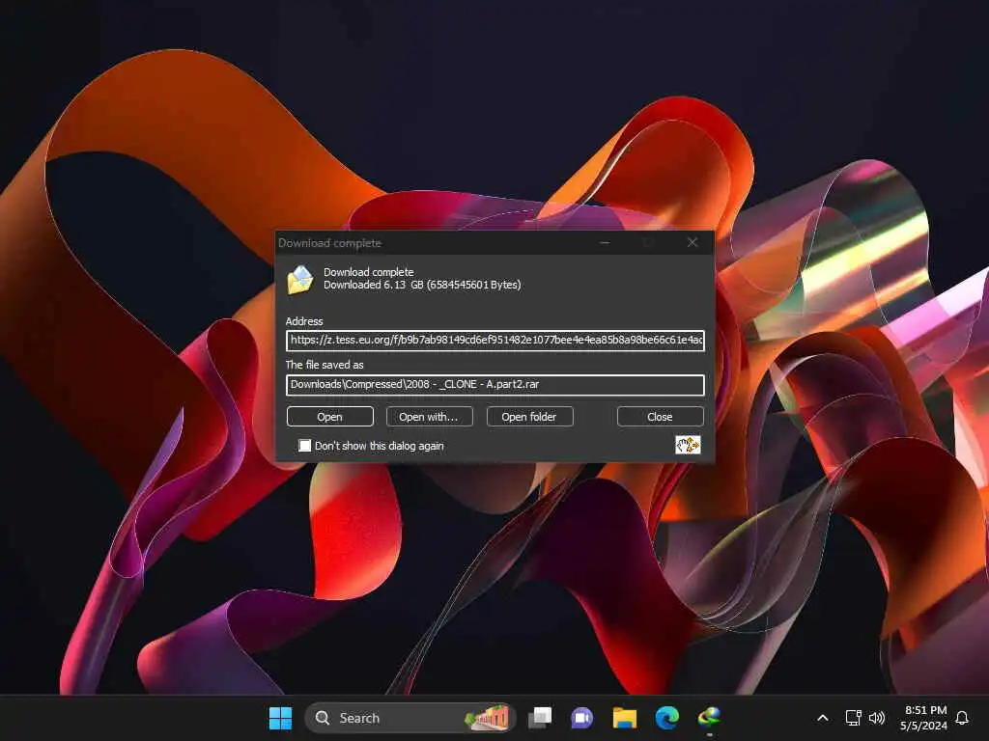Open the Teams chat taskbar icon
Viewport: 989px width, 741px height.
tap(581, 718)
